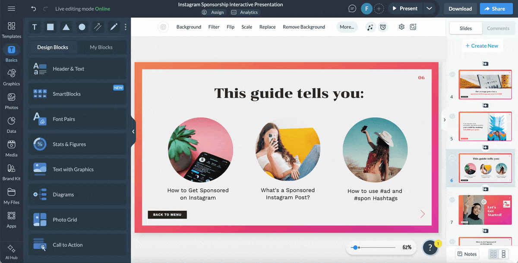Open the slide timer clock icon
Image resolution: width=518 pixels, height=263 pixels.
pos(383,27)
